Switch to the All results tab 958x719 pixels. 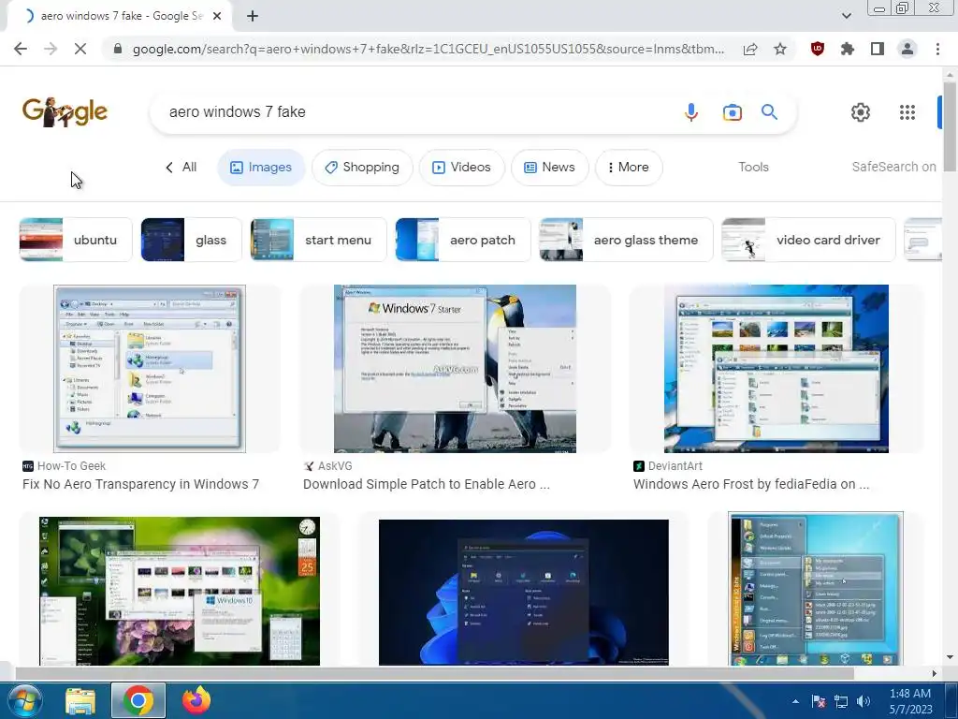pyautogui.click(x=181, y=167)
